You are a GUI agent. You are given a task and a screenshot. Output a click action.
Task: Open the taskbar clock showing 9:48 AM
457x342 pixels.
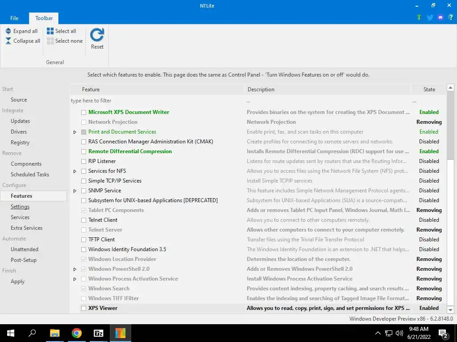pos(419,333)
